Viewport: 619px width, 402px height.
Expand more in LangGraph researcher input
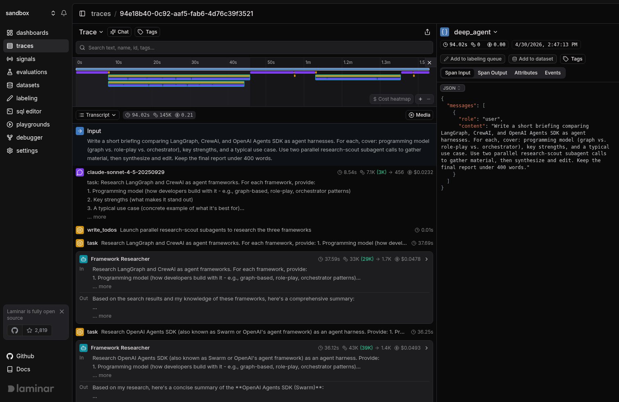[102, 287]
